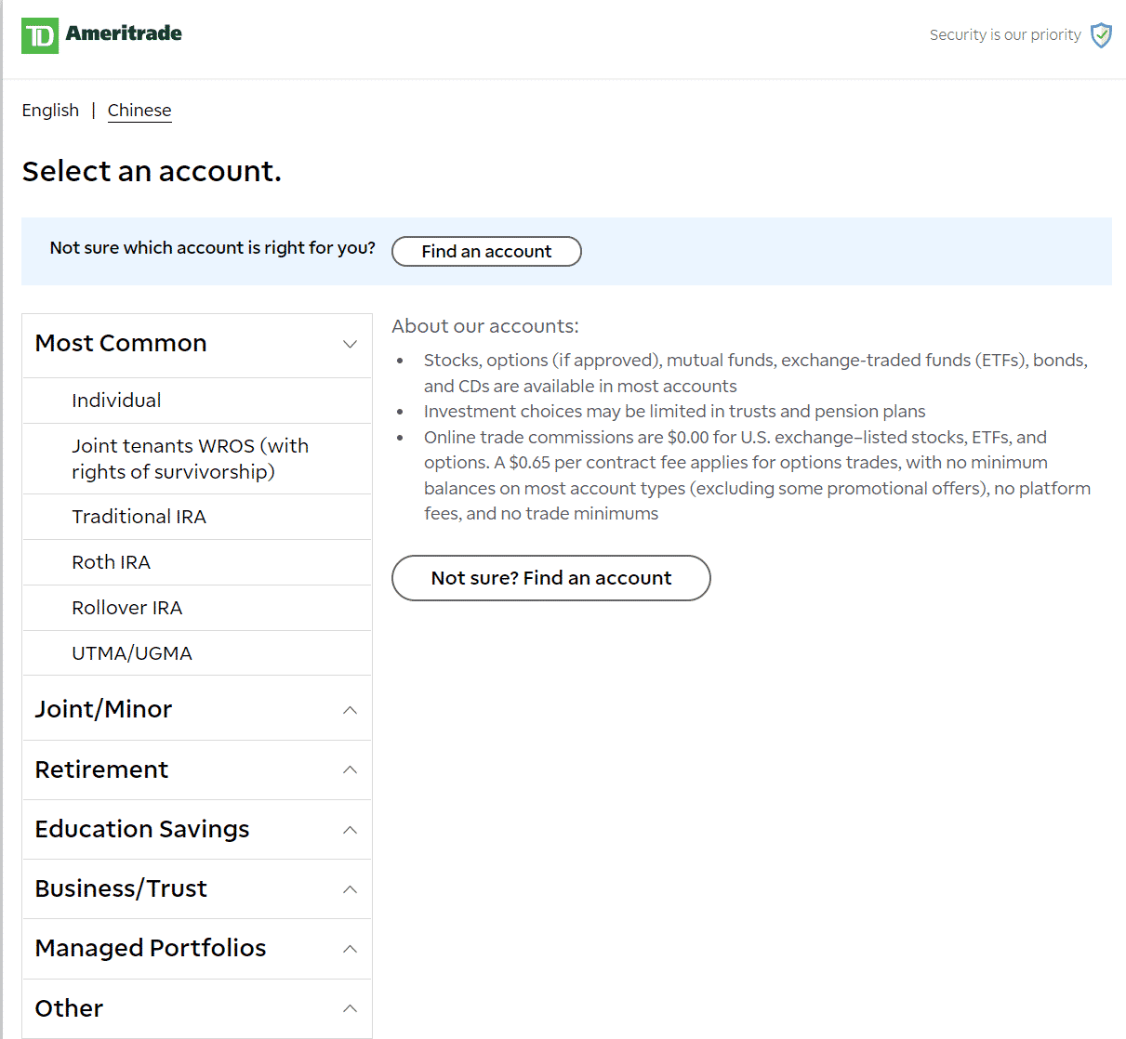Click the Select an account heading
This screenshot has width=1126, height=1039.
(x=152, y=172)
